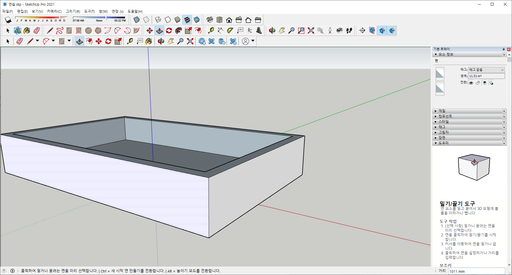Open the 파일(F) menu
The width and height of the screenshot is (512, 275).
point(8,12)
